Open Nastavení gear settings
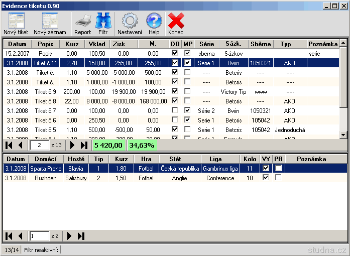This screenshot has height=256, width=350. [130, 21]
